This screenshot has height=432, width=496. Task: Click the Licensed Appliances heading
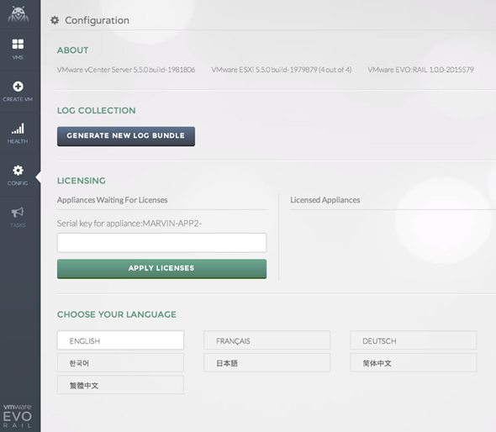pos(325,200)
